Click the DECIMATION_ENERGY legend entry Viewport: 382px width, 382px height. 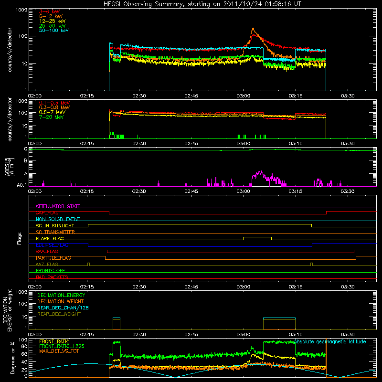(61, 295)
